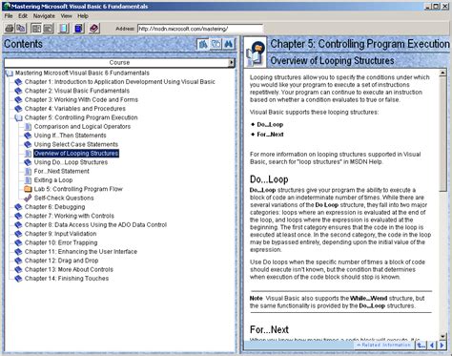Select root Mastering Microsoft Visual Basic 6 Fundamentals
This screenshot has width=452, height=356.
[82, 73]
